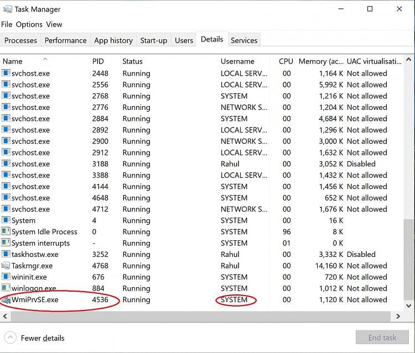Open the File menu
The height and width of the screenshot is (353, 415).
coord(7,24)
